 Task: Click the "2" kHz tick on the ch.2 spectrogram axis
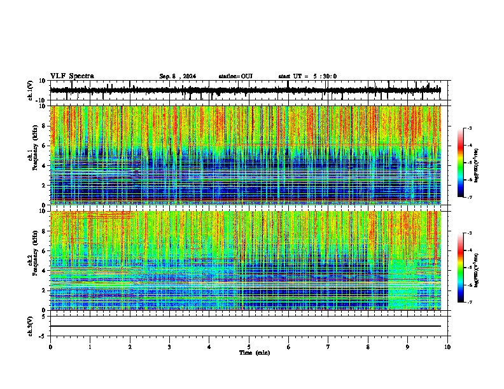[44, 290]
